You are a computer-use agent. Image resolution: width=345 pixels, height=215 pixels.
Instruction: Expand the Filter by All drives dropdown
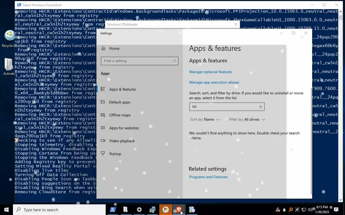coord(247,119)
